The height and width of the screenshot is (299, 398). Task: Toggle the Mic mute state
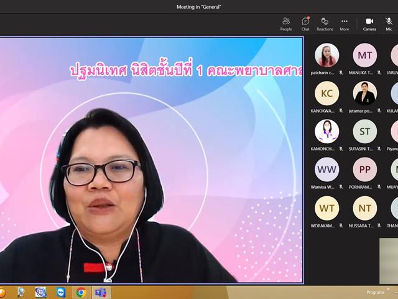point(389,24)
